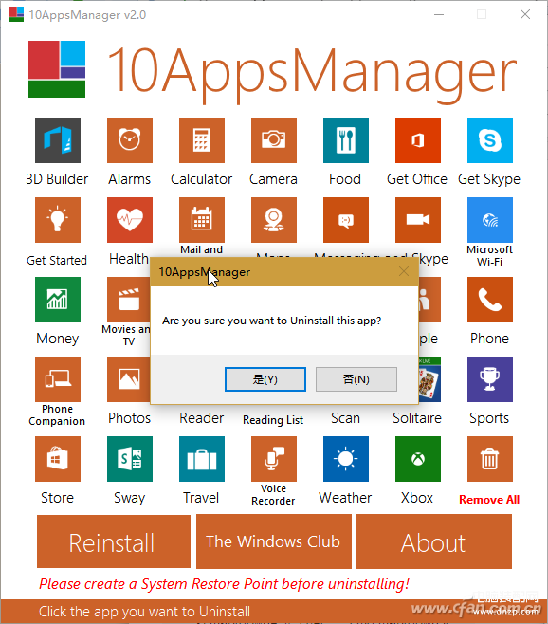The height and width of the screenshot is (624, 548).
Task: Click the 3D Builder app icon
Action: pos(58,140)
